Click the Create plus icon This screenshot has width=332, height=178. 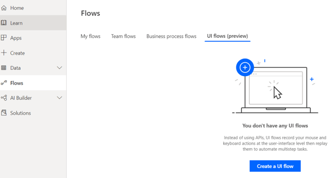tap(4, 53)
